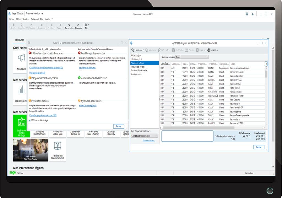Uncheck the 'Afficher au démarrage' checkbox
The image size is (282, 198).
pyautogui.click(x=30, y=120)
